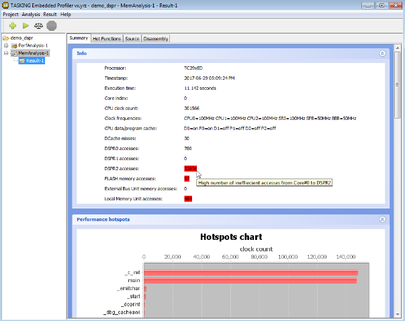Click the _start label in chart
The width and height of the screenshot is (405, 321).
click(x=134, y=296)
